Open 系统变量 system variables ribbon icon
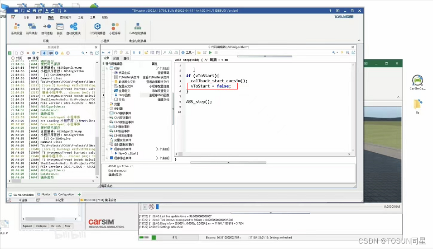This screenshot has width=433, height=249. [17, 29]
